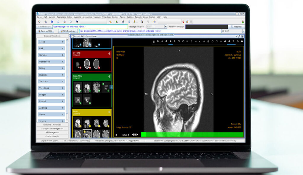Open the Message Recipient dropdown
Image resolution: width=303 pixels, height=175 pixels.
click(166, 26)
